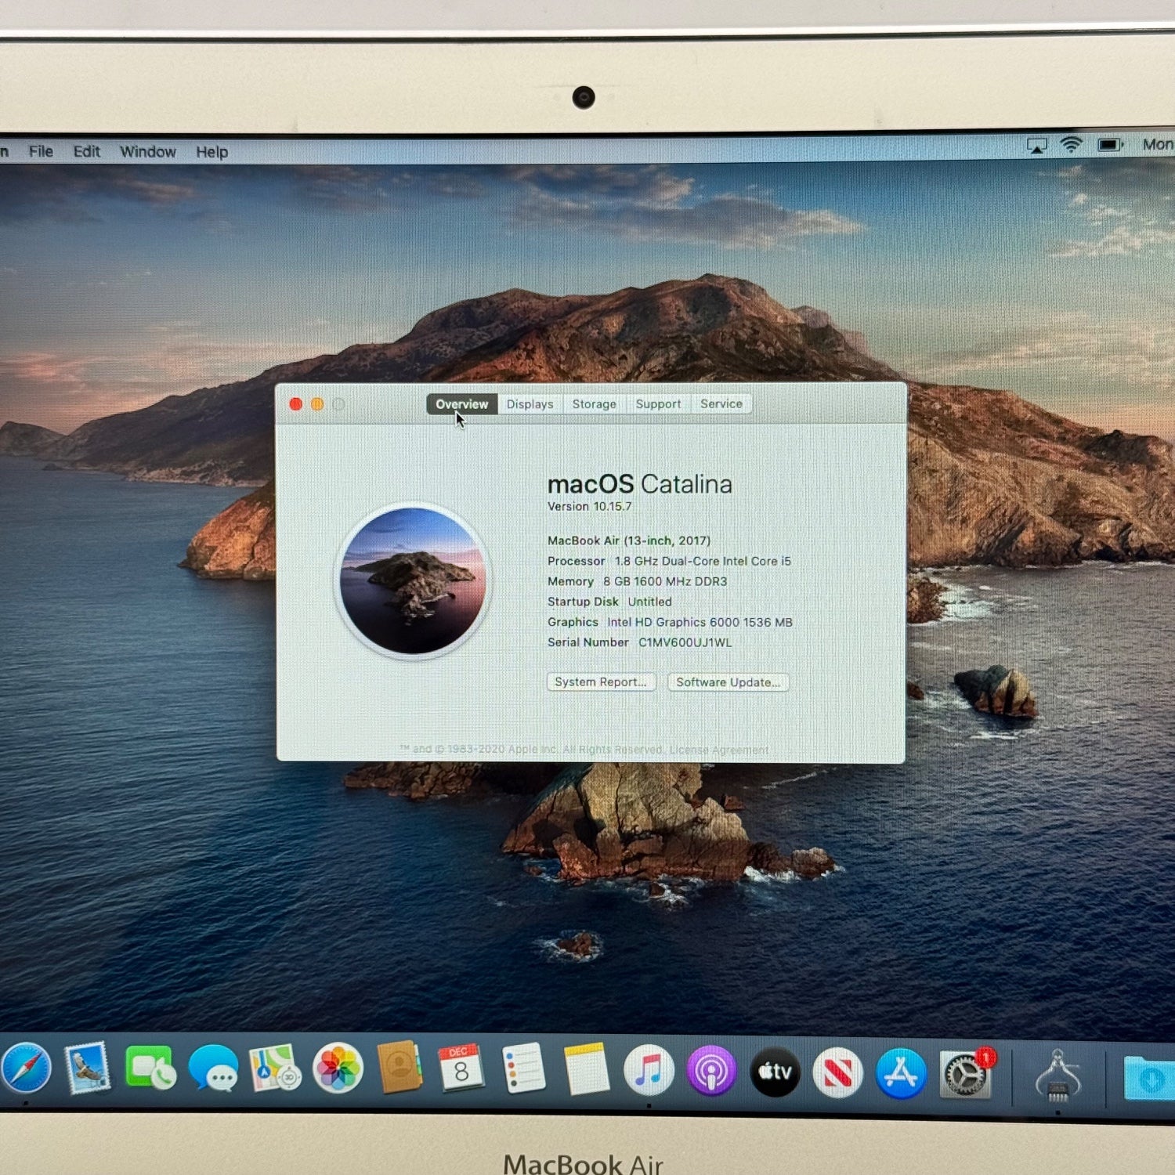Launch the Music app
Viewport: 1175px width, 1175px height.
pos(649,1070)
